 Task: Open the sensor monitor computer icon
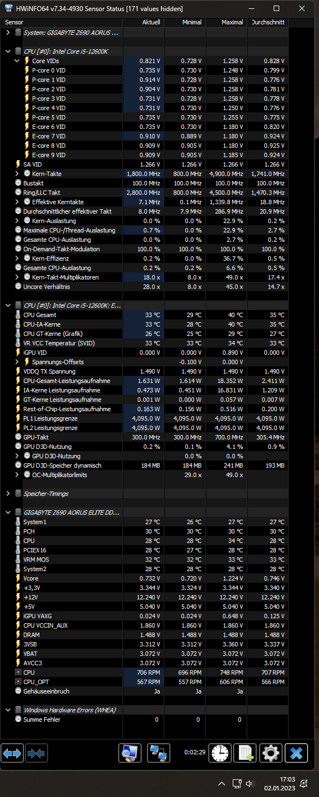[x=130, y=753]
